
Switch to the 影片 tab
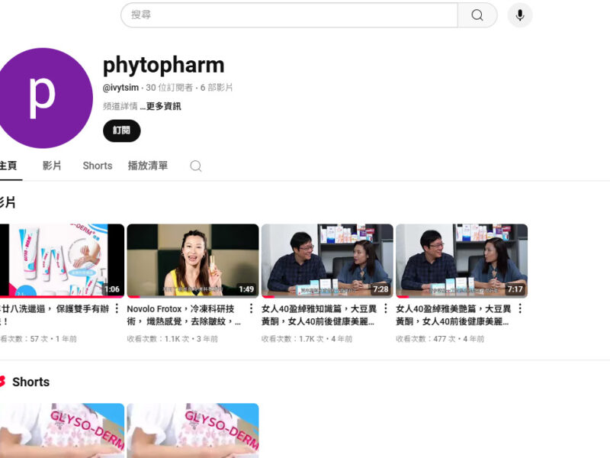(52, 166)
